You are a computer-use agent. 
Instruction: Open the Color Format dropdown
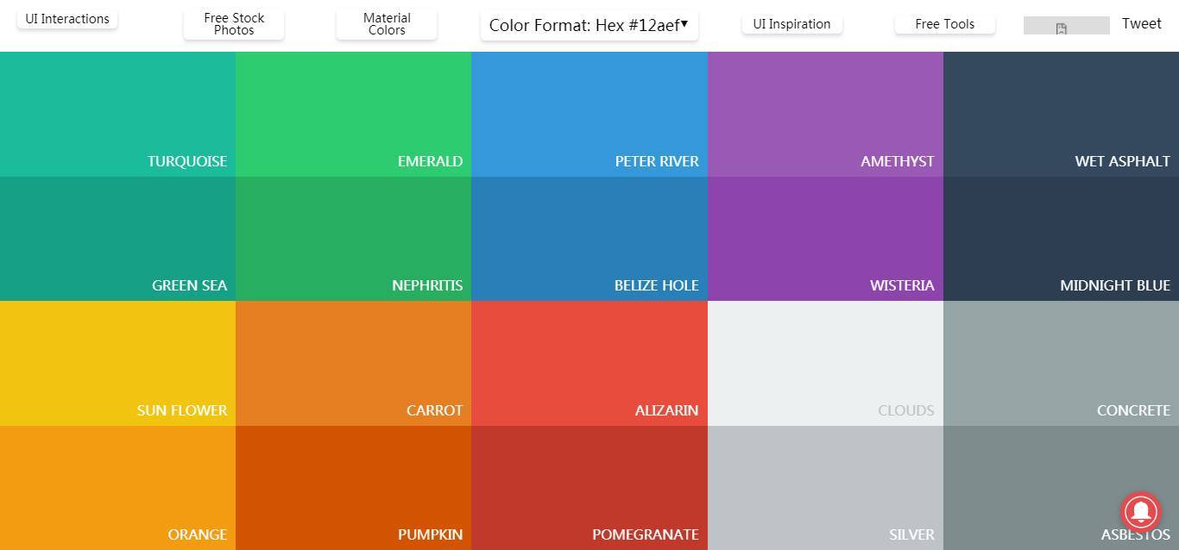[x=589, y=25]
